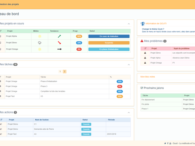Click the sunny weather icon for Projet Omega
Viewport: 195px width, 146px height.
(x=39, y=49)
